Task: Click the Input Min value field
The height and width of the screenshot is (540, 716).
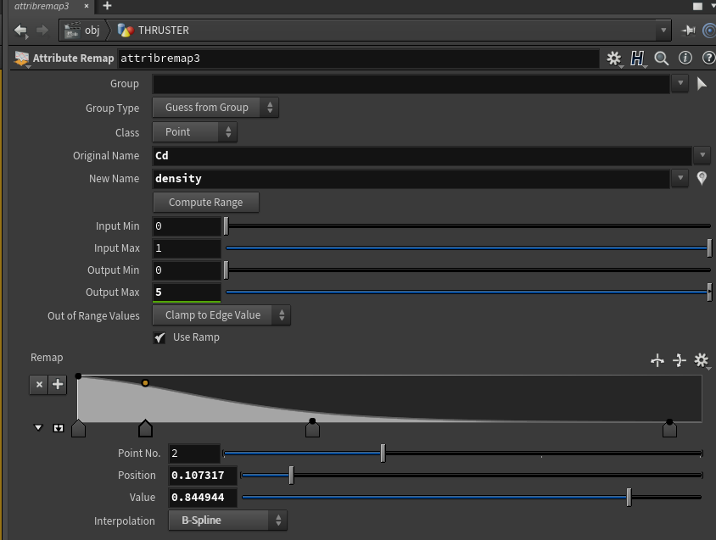Action: pos(187,226)
